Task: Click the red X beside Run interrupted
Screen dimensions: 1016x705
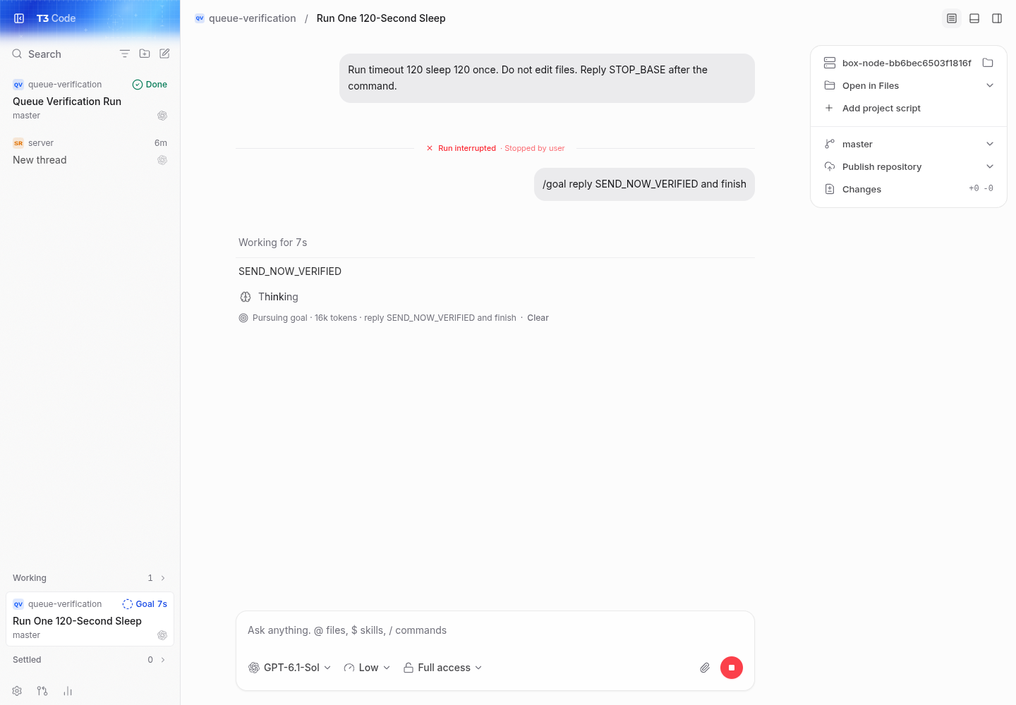Action: coord(430,148)
